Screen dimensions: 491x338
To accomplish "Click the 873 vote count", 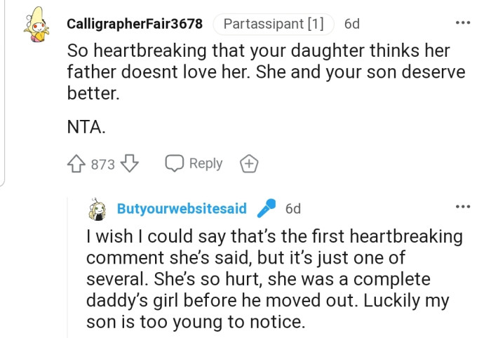I will pos(103,165).
